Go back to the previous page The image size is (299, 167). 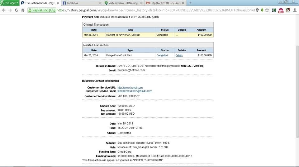(x=4, y=10)
